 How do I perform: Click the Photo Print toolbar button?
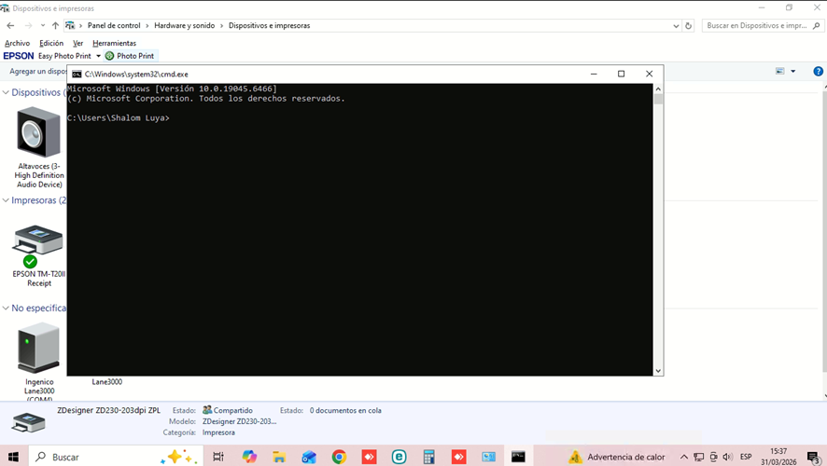click(130, 56)
